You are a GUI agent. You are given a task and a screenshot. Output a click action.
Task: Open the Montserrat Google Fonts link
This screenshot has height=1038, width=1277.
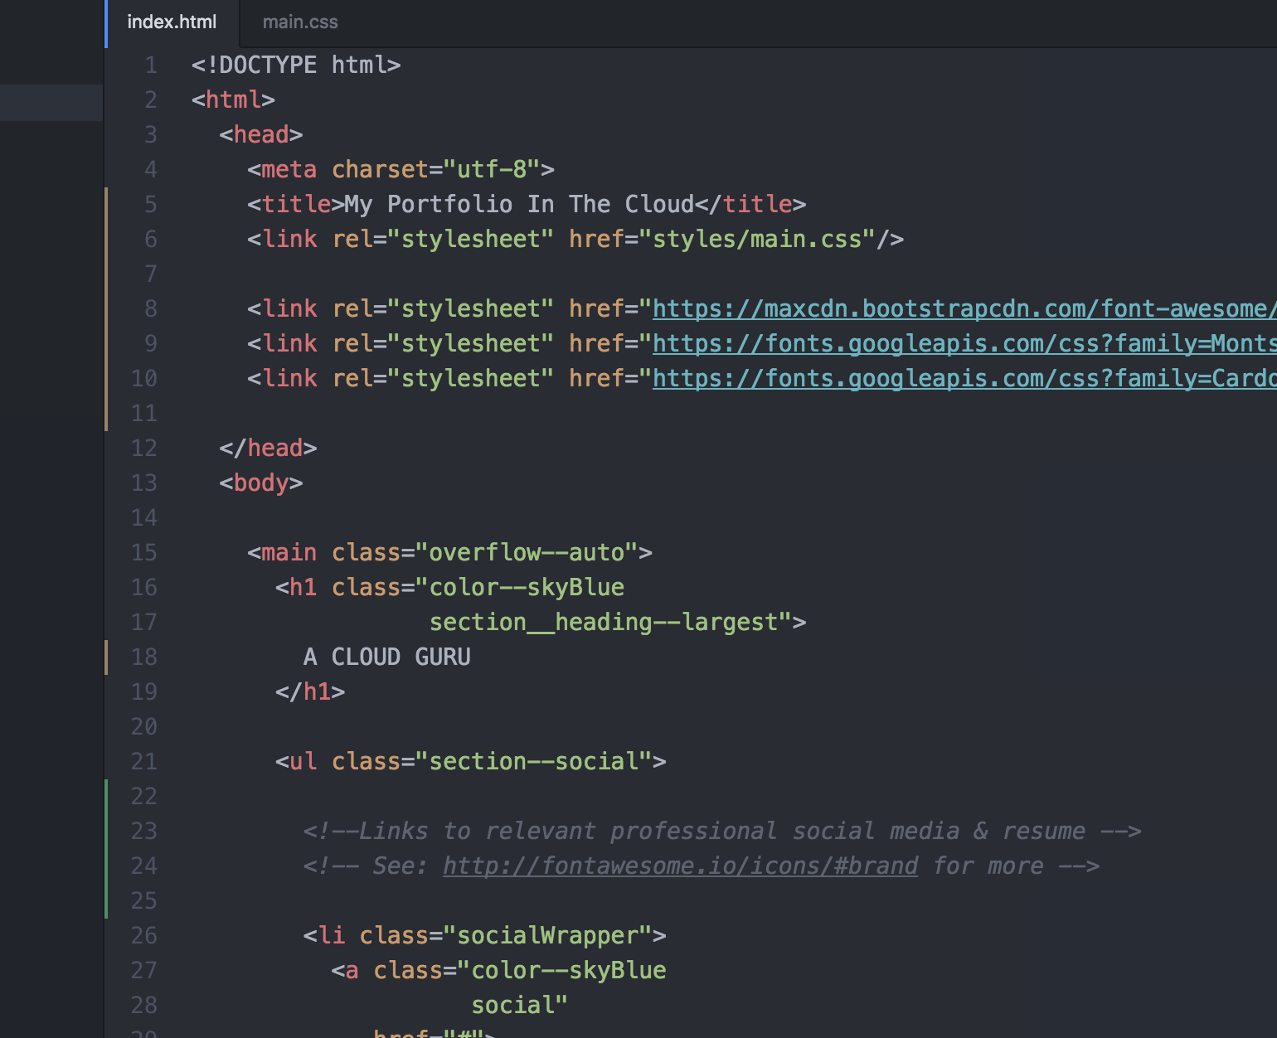point(954,343)
